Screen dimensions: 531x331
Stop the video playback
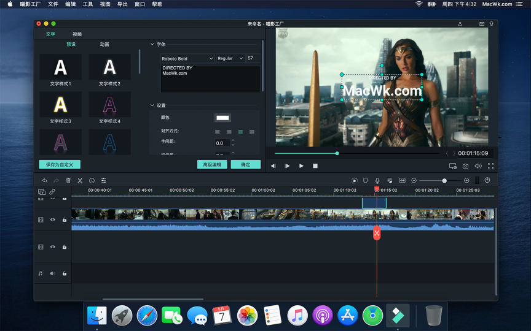(315, 166)
